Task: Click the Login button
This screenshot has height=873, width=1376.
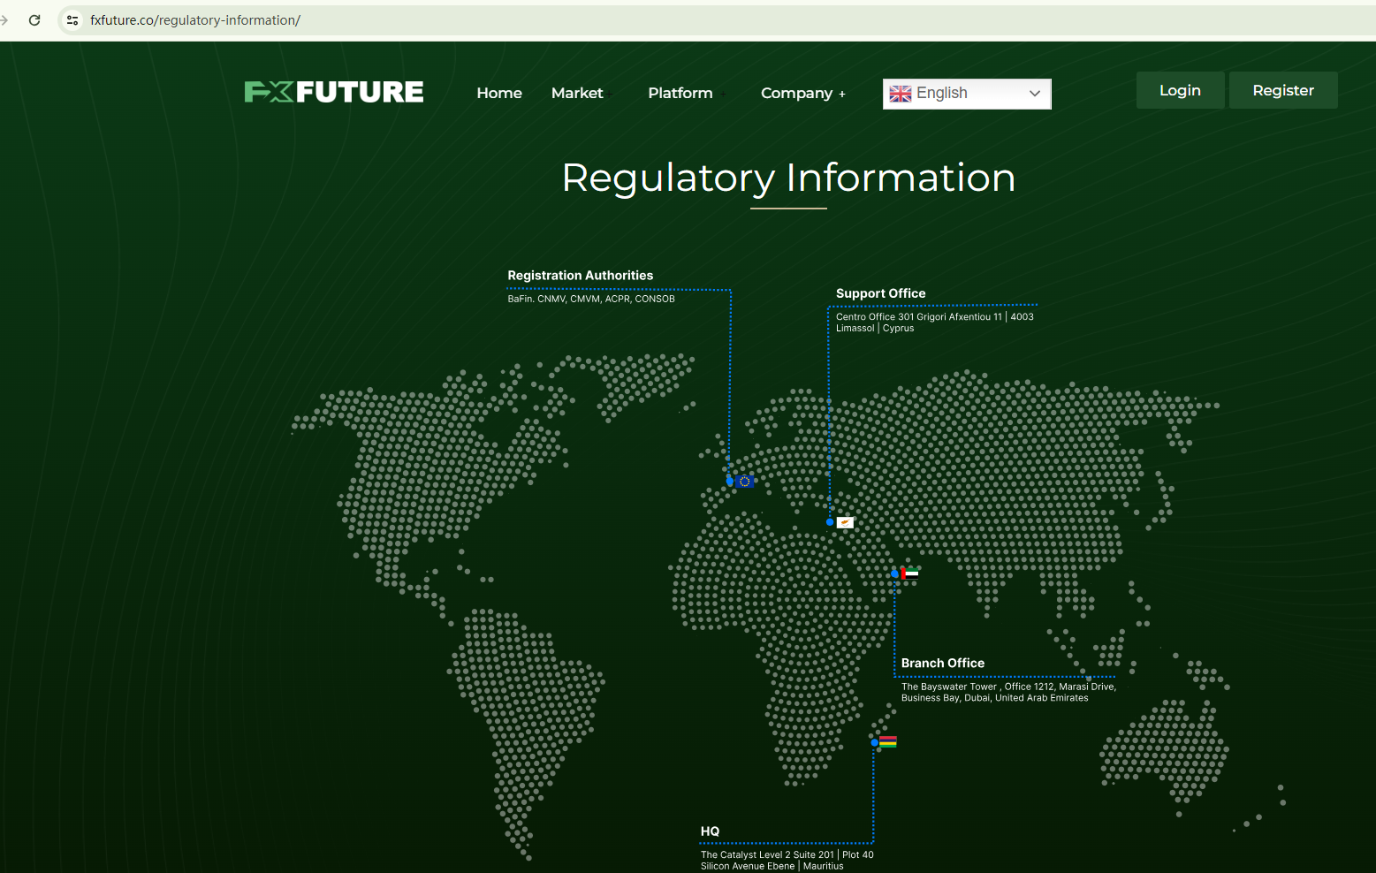Action: [1180, 90]
